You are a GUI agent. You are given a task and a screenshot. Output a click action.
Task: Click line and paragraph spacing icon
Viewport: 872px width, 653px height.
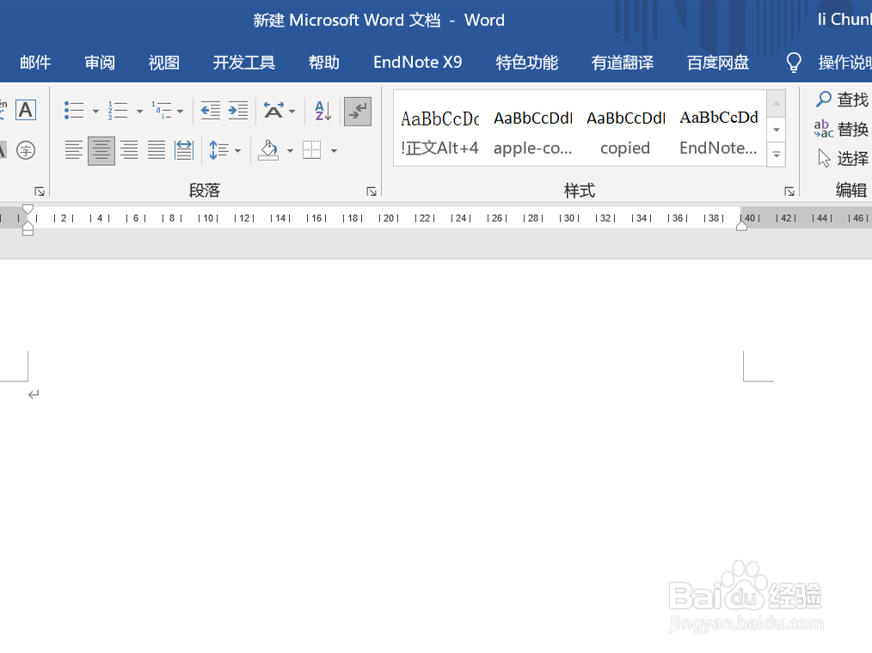point(218,150)
